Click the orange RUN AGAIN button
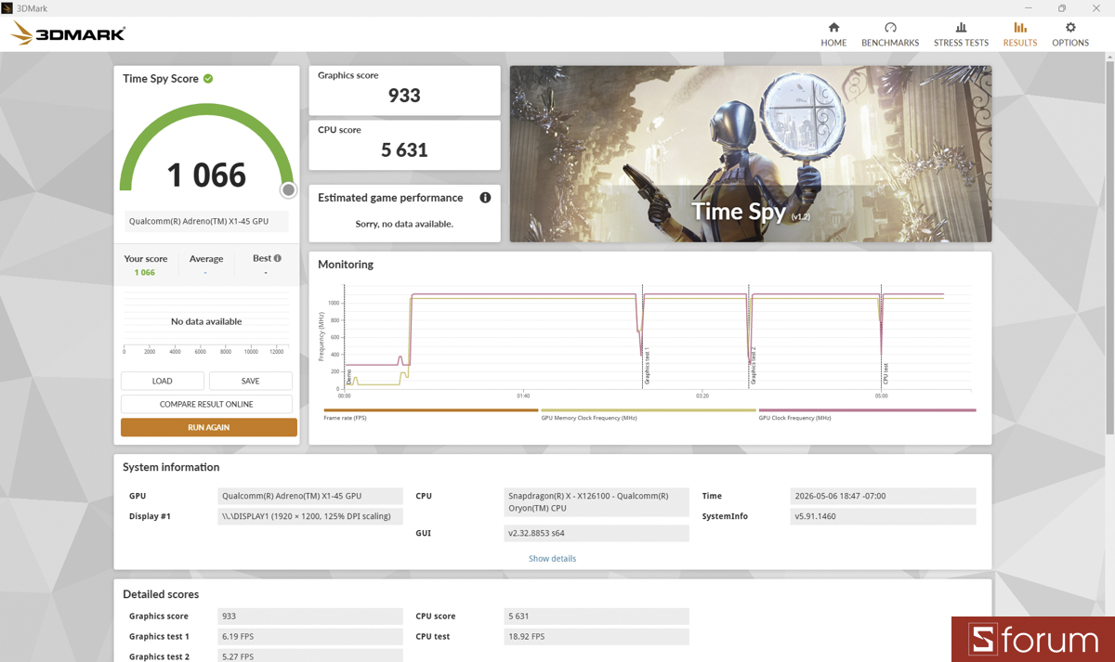 [x=209, y=427]
